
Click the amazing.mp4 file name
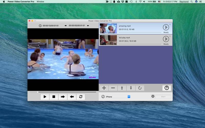click(x=125, y=26)
